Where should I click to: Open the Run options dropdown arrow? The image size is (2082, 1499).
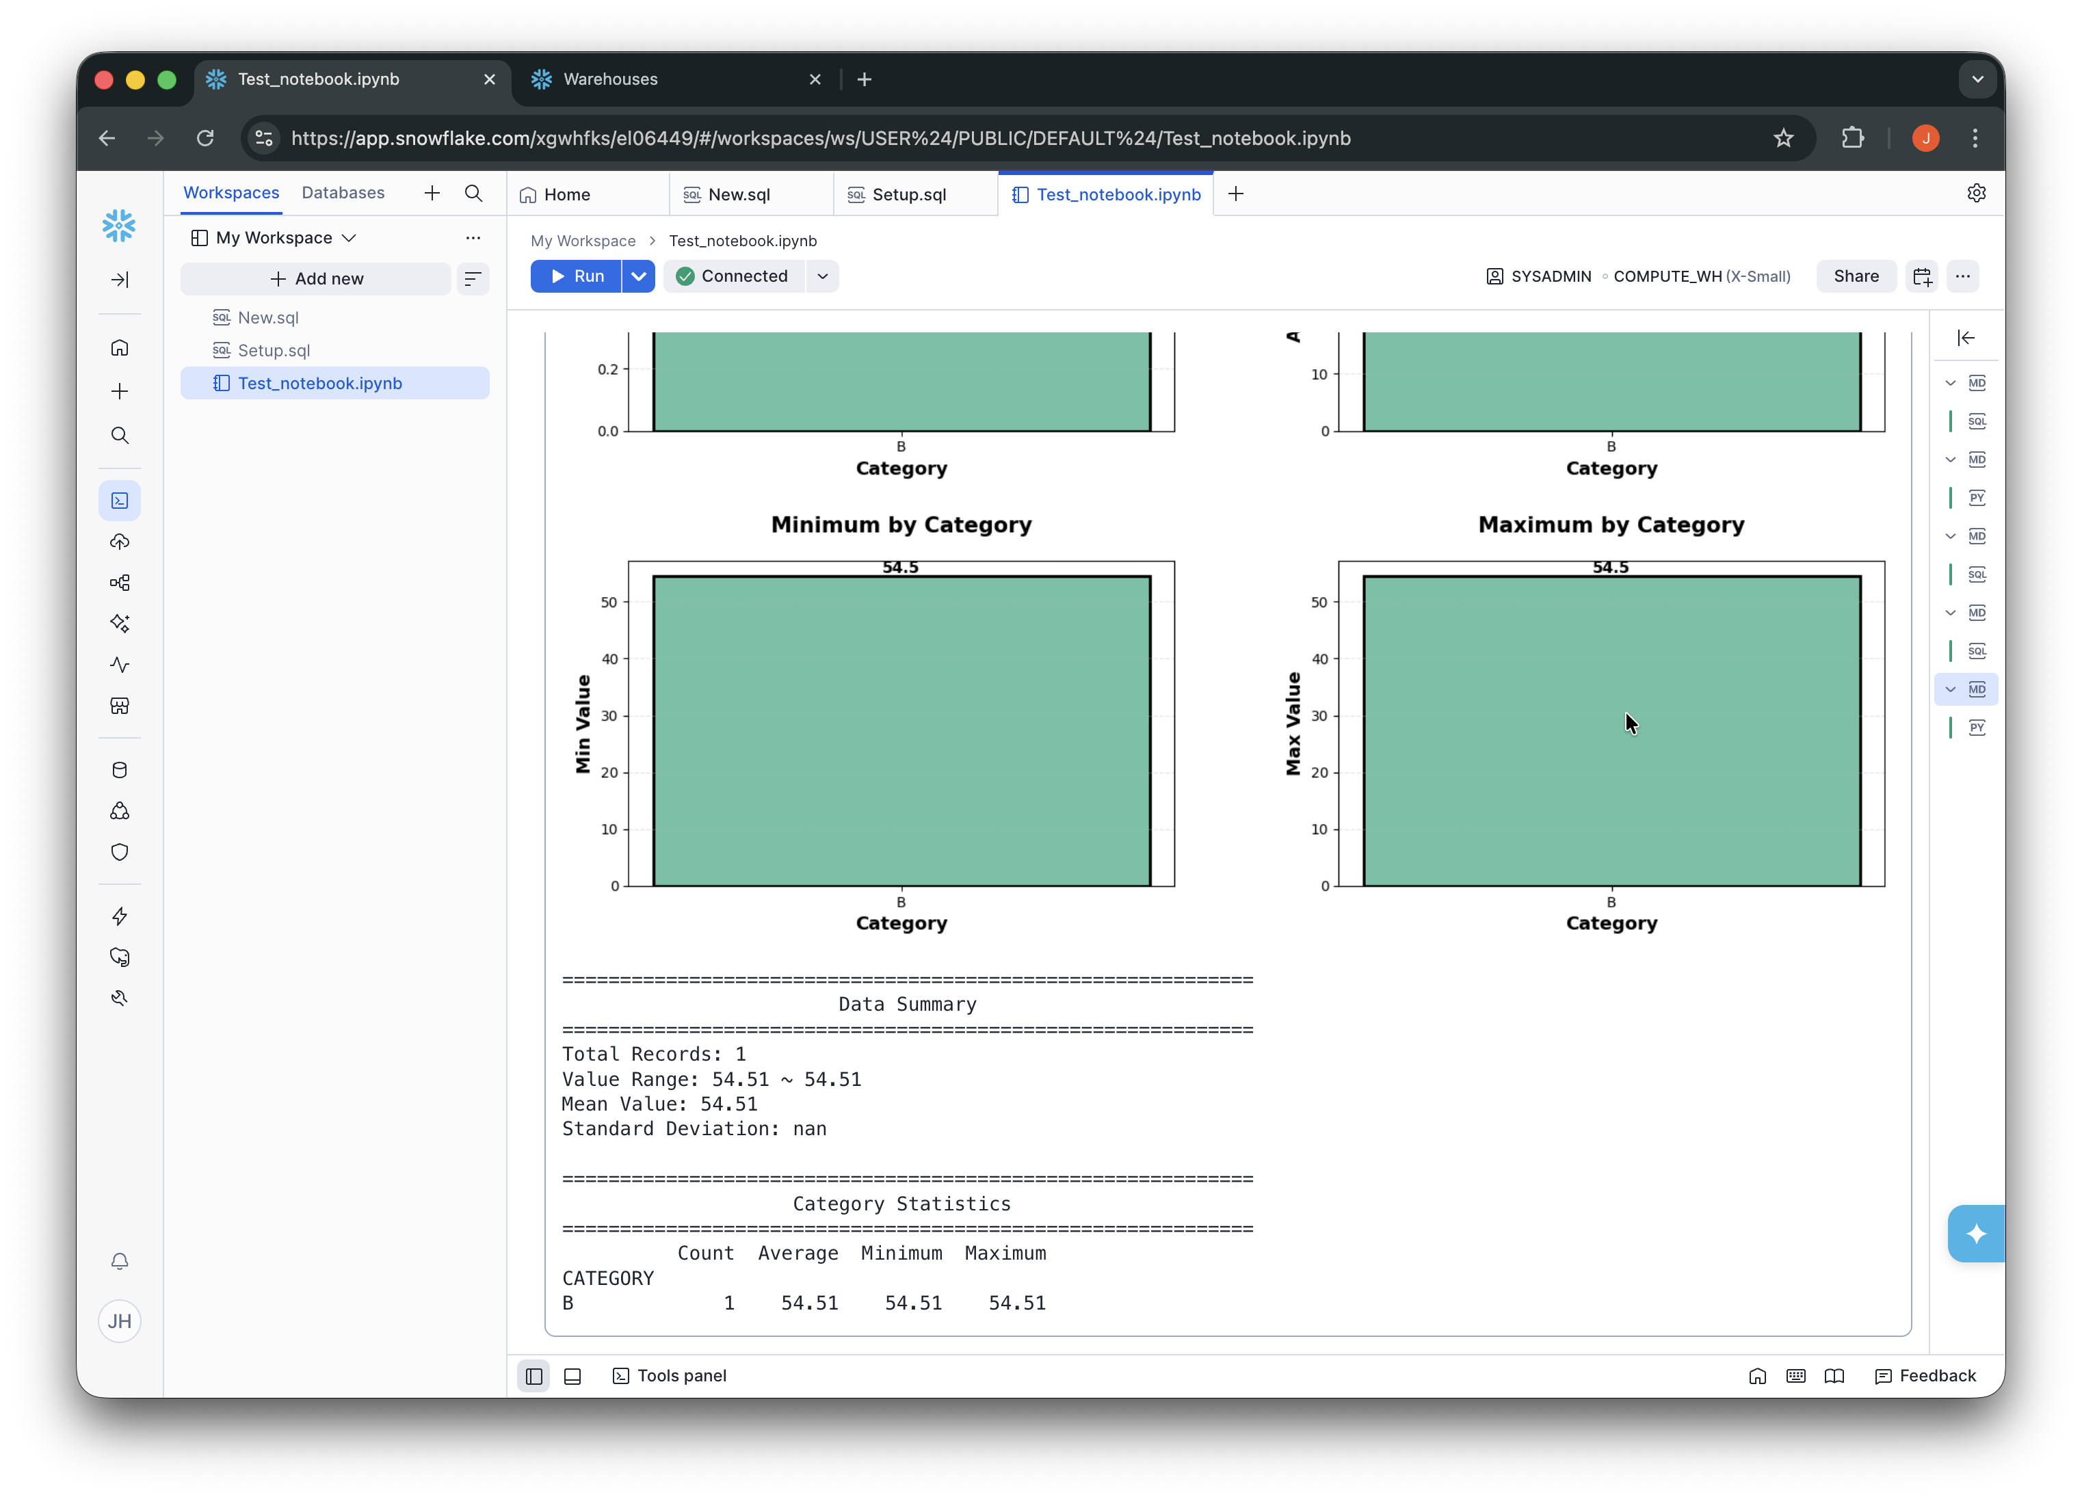pyautogui.click(x=638, y=276)
